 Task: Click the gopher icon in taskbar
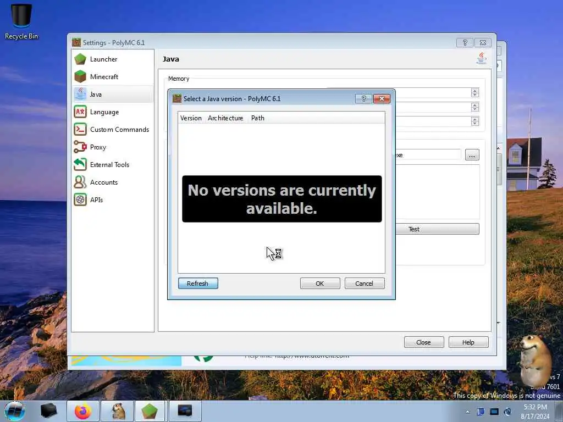tap(118, 411)
